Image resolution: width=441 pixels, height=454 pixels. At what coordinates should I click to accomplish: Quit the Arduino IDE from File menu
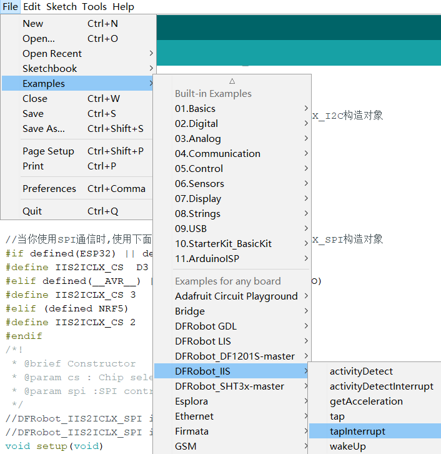pos(32,211)
